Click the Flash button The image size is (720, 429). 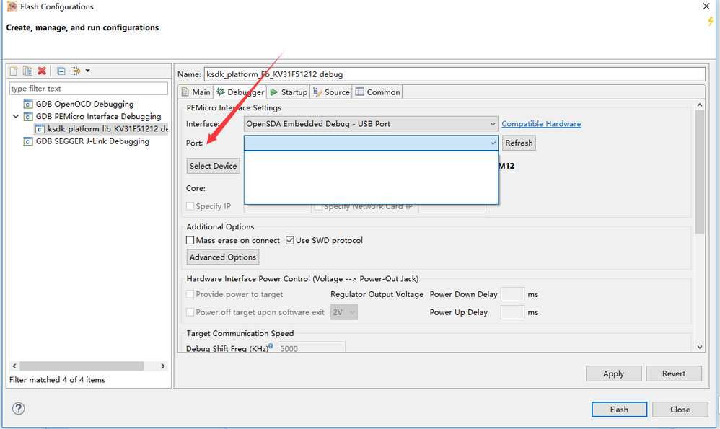[x=619, y=410]
